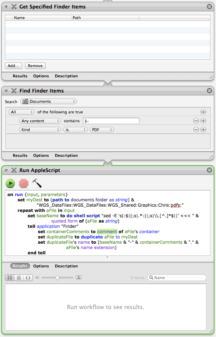Open Description tab of Get Specified Finder Items

click(66, 76)
